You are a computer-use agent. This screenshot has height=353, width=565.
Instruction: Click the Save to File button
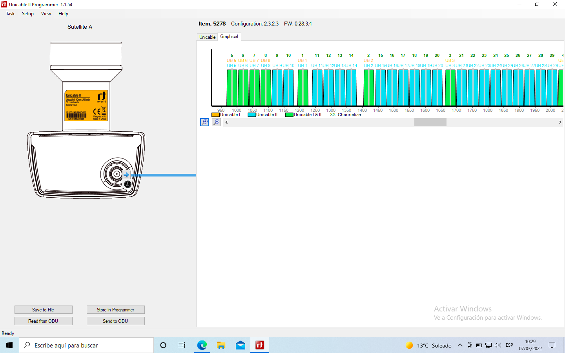click(43, 310)
